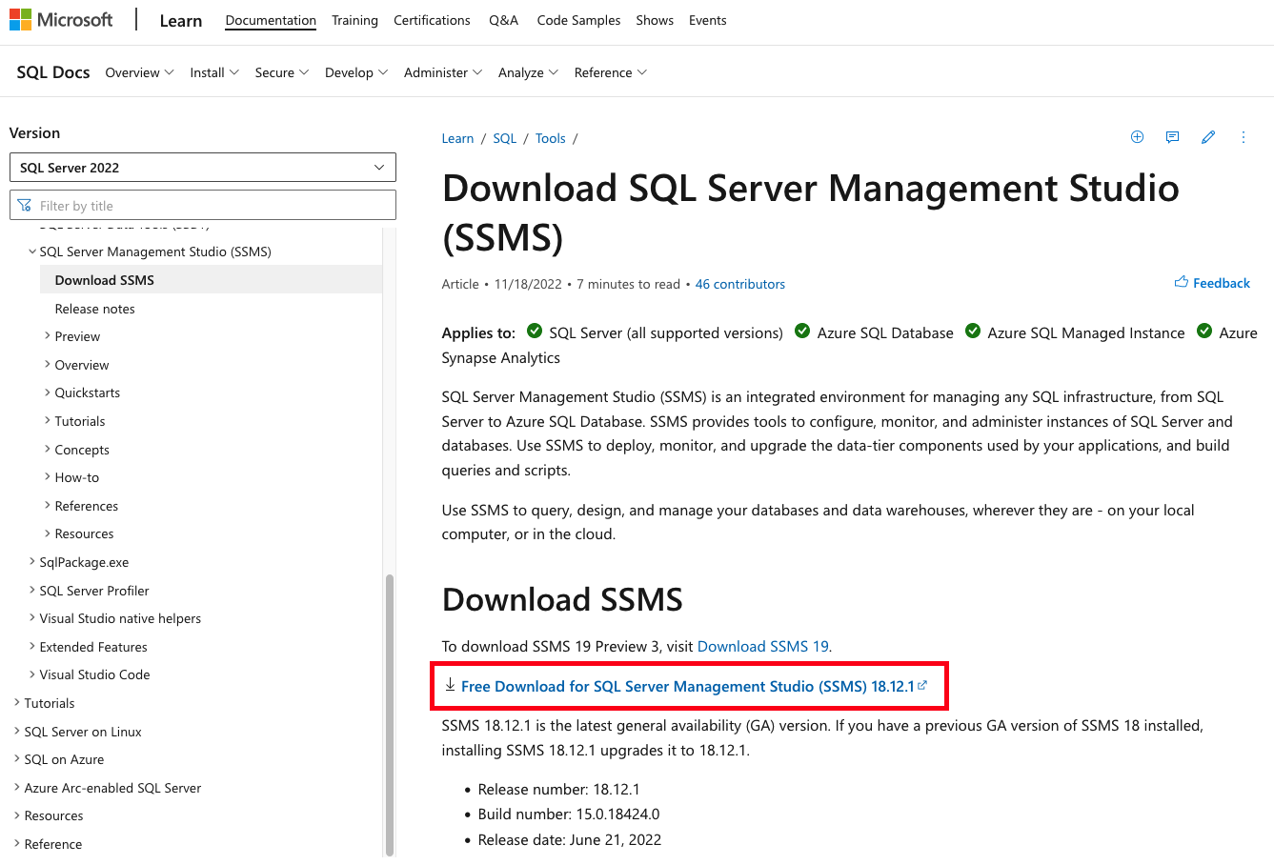The width and height of the screenshot is (1274, 865).
Task: Open the three-dot more actions menu
Action: [x=1244, y=137]
